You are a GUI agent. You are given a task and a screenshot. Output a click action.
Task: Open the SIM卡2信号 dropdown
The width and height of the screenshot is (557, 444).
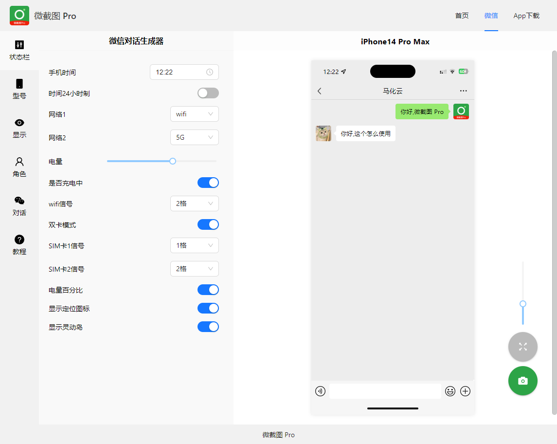[195, 269]
